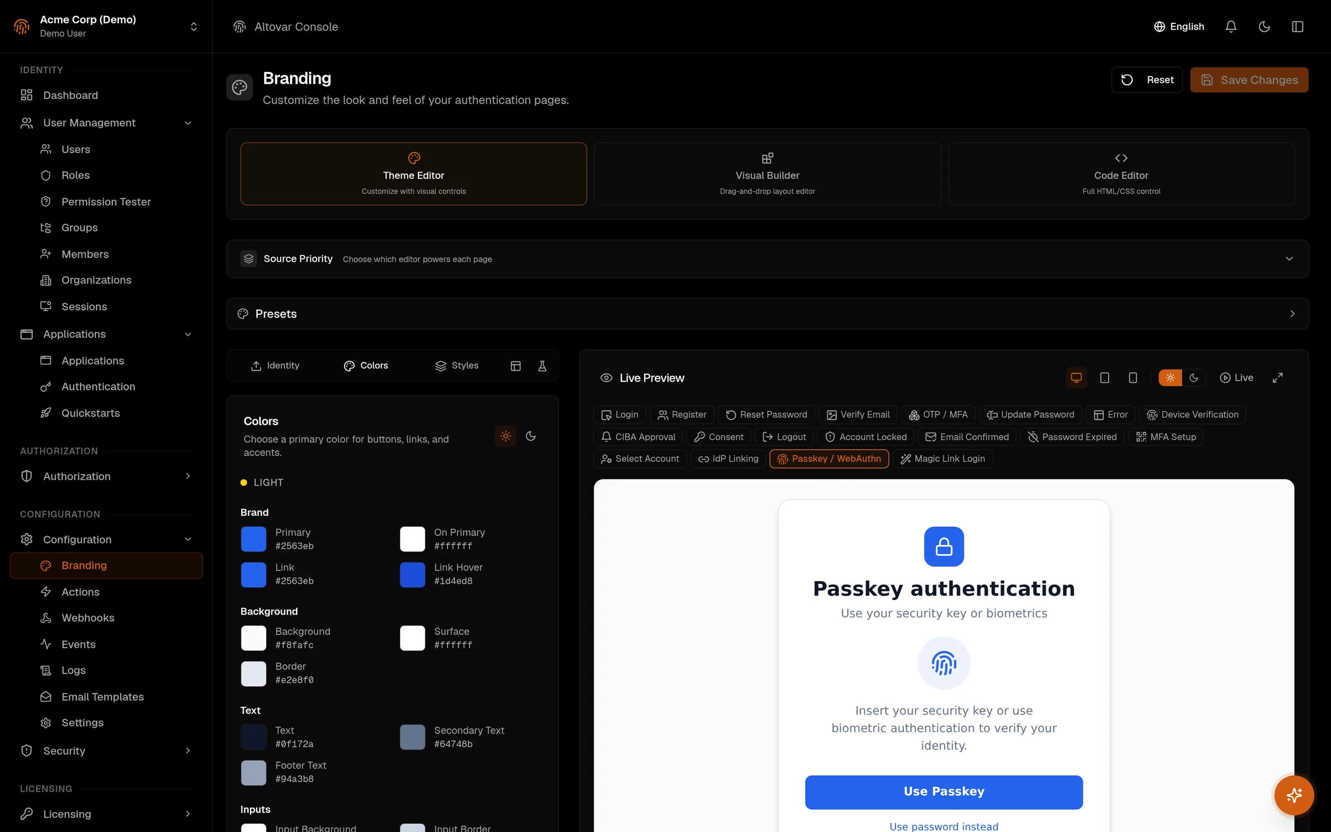Open the Acme Corp organization switcher
The height and width of the screenshot is (832, 1331).
pyautogui.click(x=106, y=27)
